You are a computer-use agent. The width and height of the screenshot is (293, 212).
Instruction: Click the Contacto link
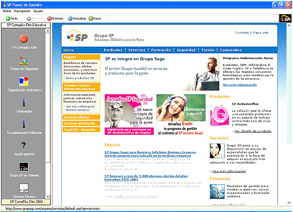click(x=242, y=33)
